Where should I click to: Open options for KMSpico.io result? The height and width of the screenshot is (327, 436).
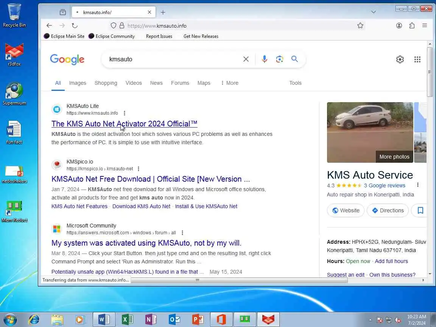click(139, 169)
